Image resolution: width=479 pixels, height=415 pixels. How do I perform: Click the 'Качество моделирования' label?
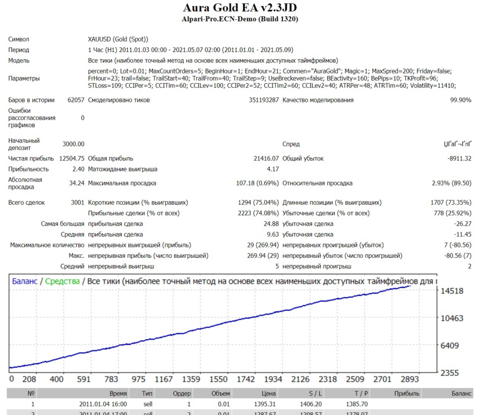pos(318,100)
